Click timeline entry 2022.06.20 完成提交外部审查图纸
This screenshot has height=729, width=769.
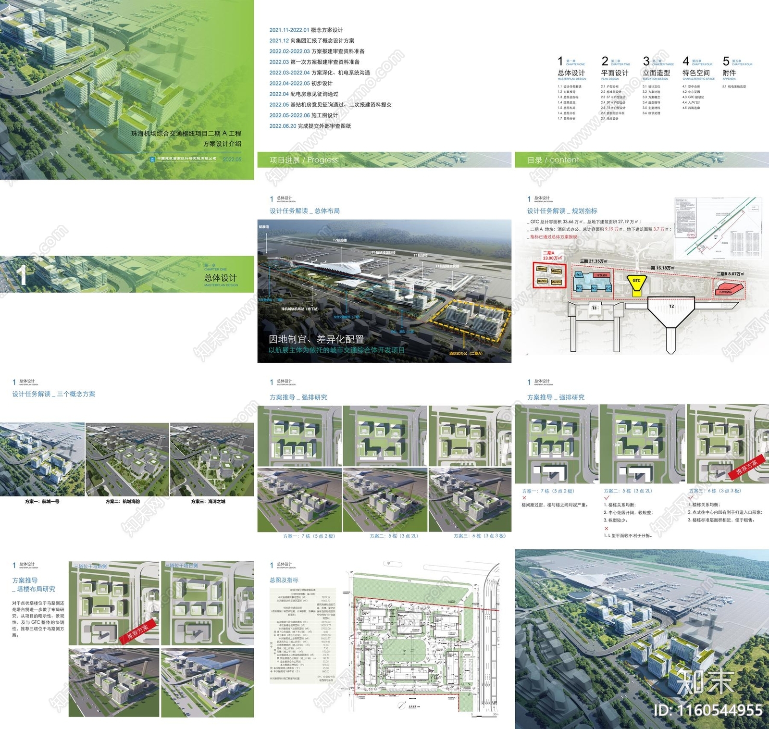pyautogui.click(x=310, y=126)
